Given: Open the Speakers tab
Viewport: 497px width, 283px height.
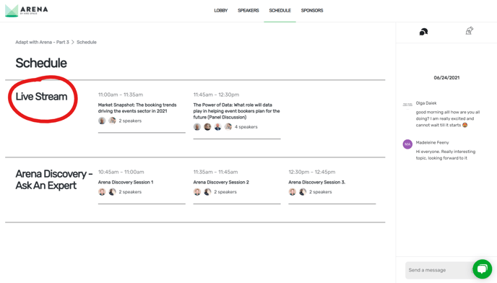Looking at the screenshot, I should pyautogui.click(x=248, y=10).
